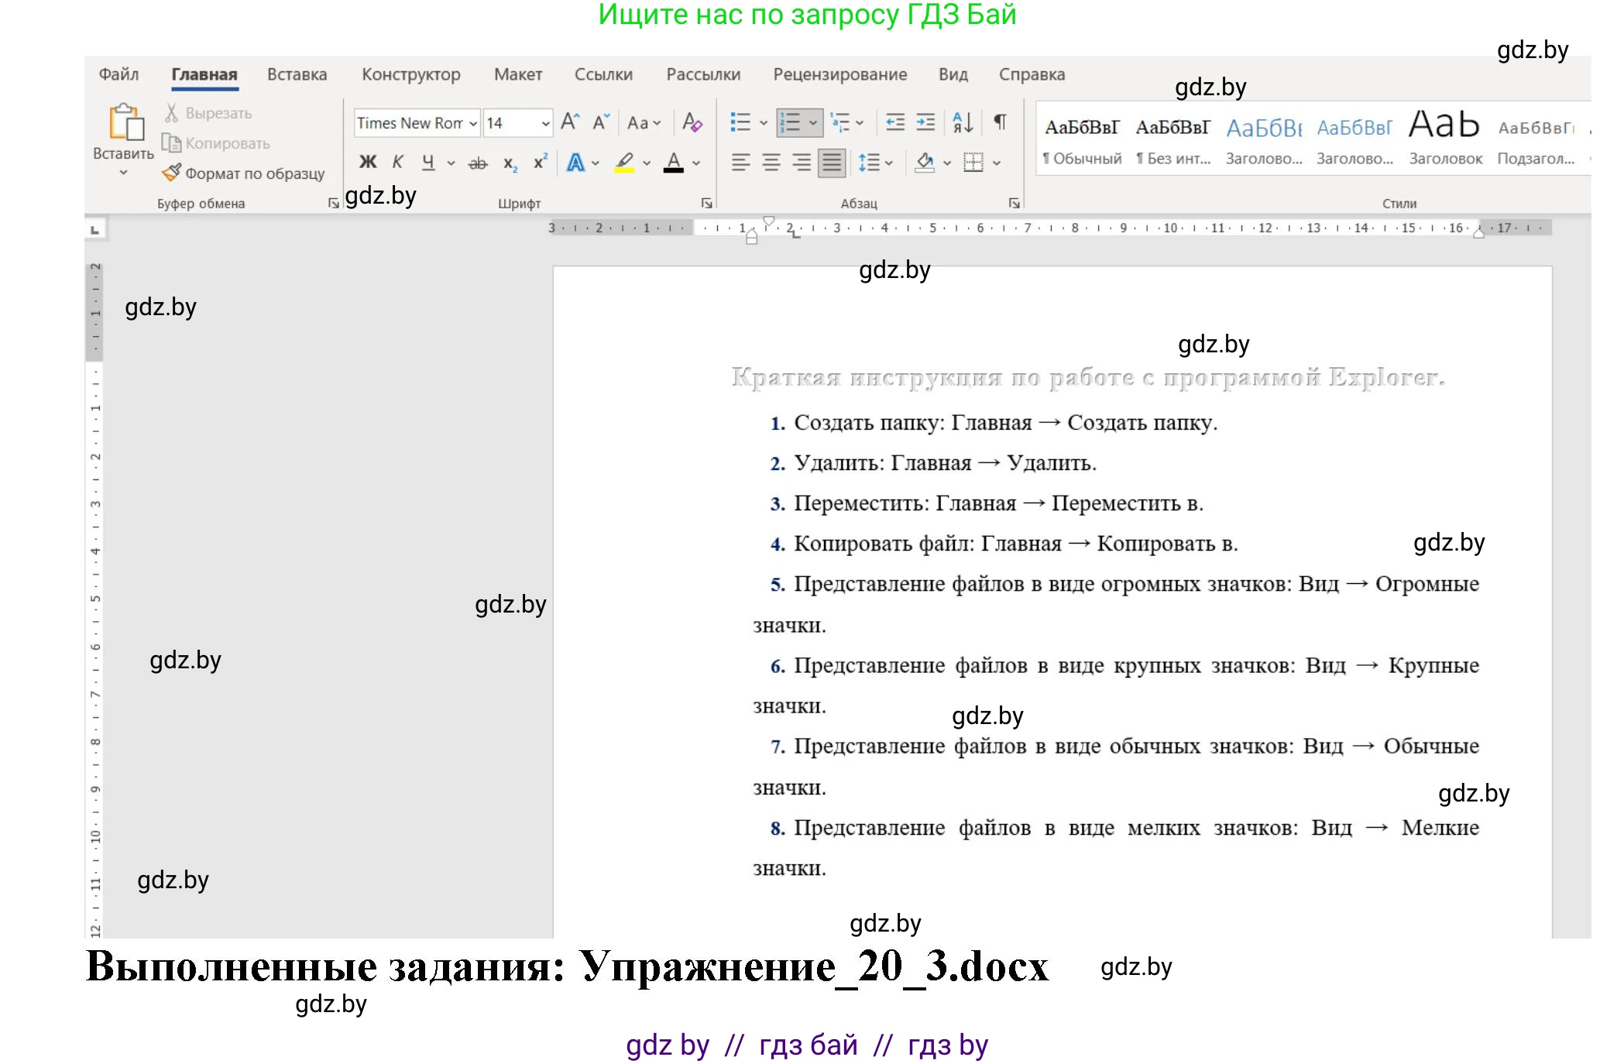Click the line spacing icon
1617x1064 pixels.
[868, 163]
